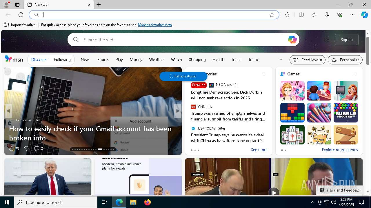Refresh the page using reload icon
371x208 pixels.
tap(21, 15)
